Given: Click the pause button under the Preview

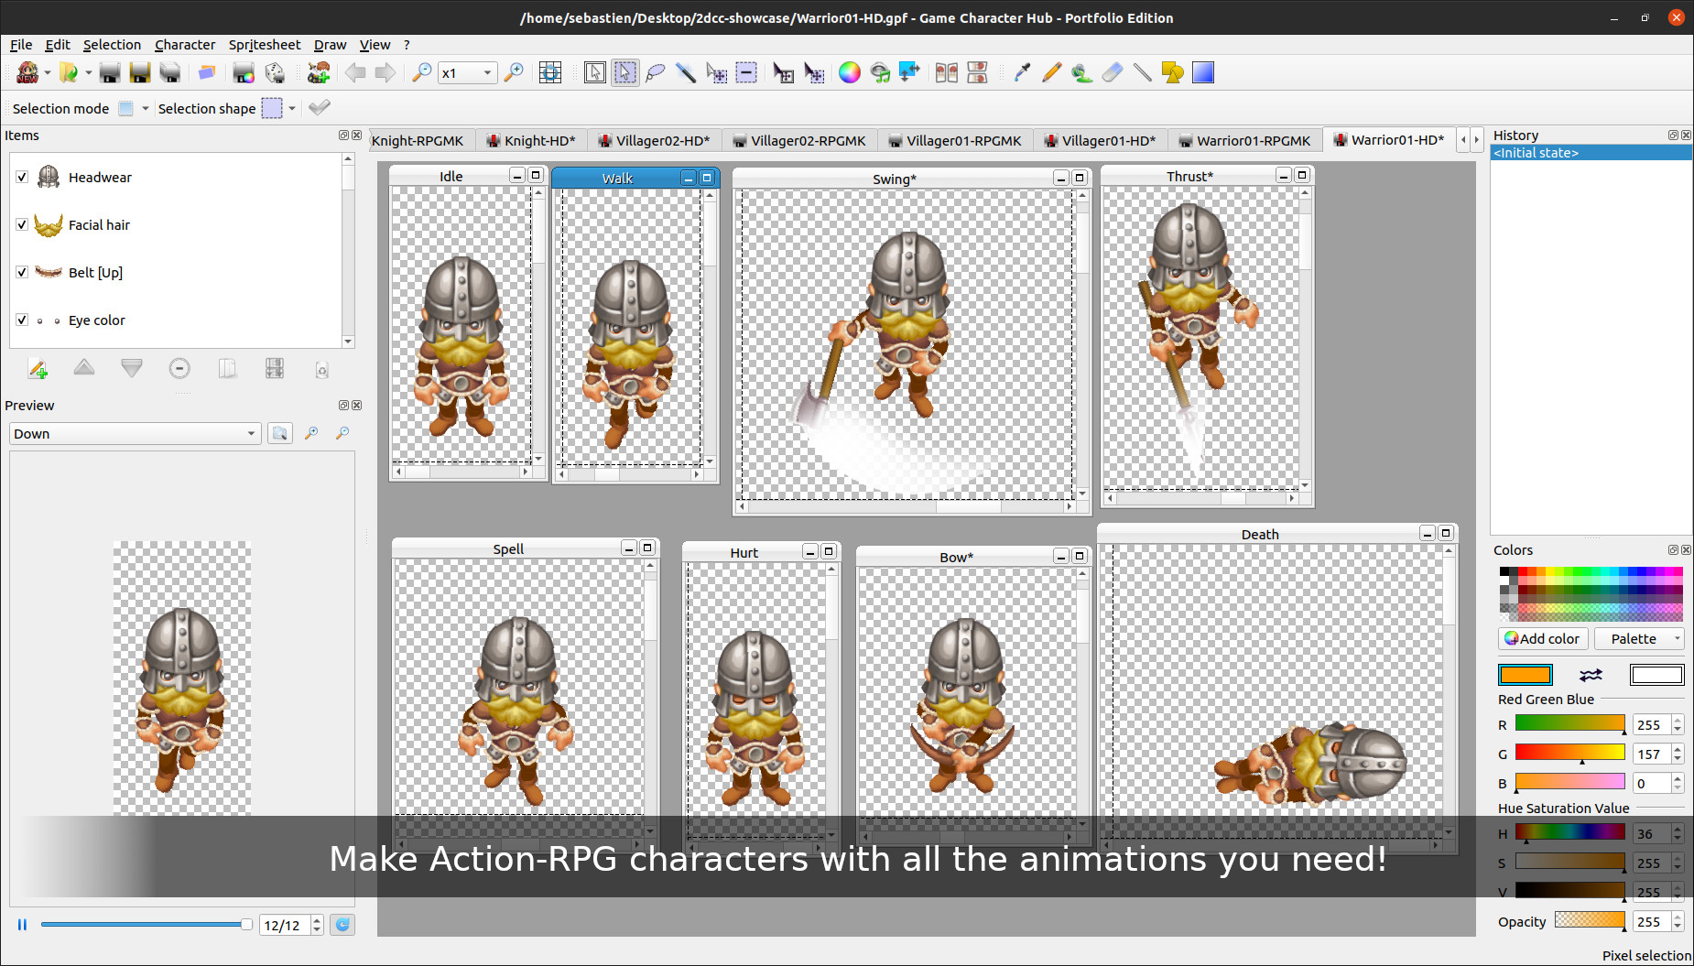Looking at the screenshot, I should point(22,925).
